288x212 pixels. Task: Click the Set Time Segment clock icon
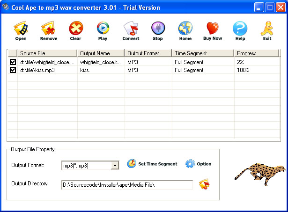click(132, 163)
